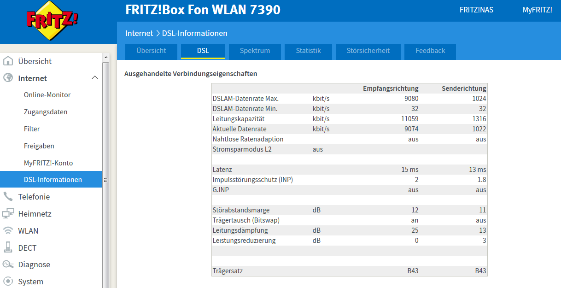The image size is (561, 288).
Task: Open MyFRITZ! link in header
Action: (x=537, y=10)
